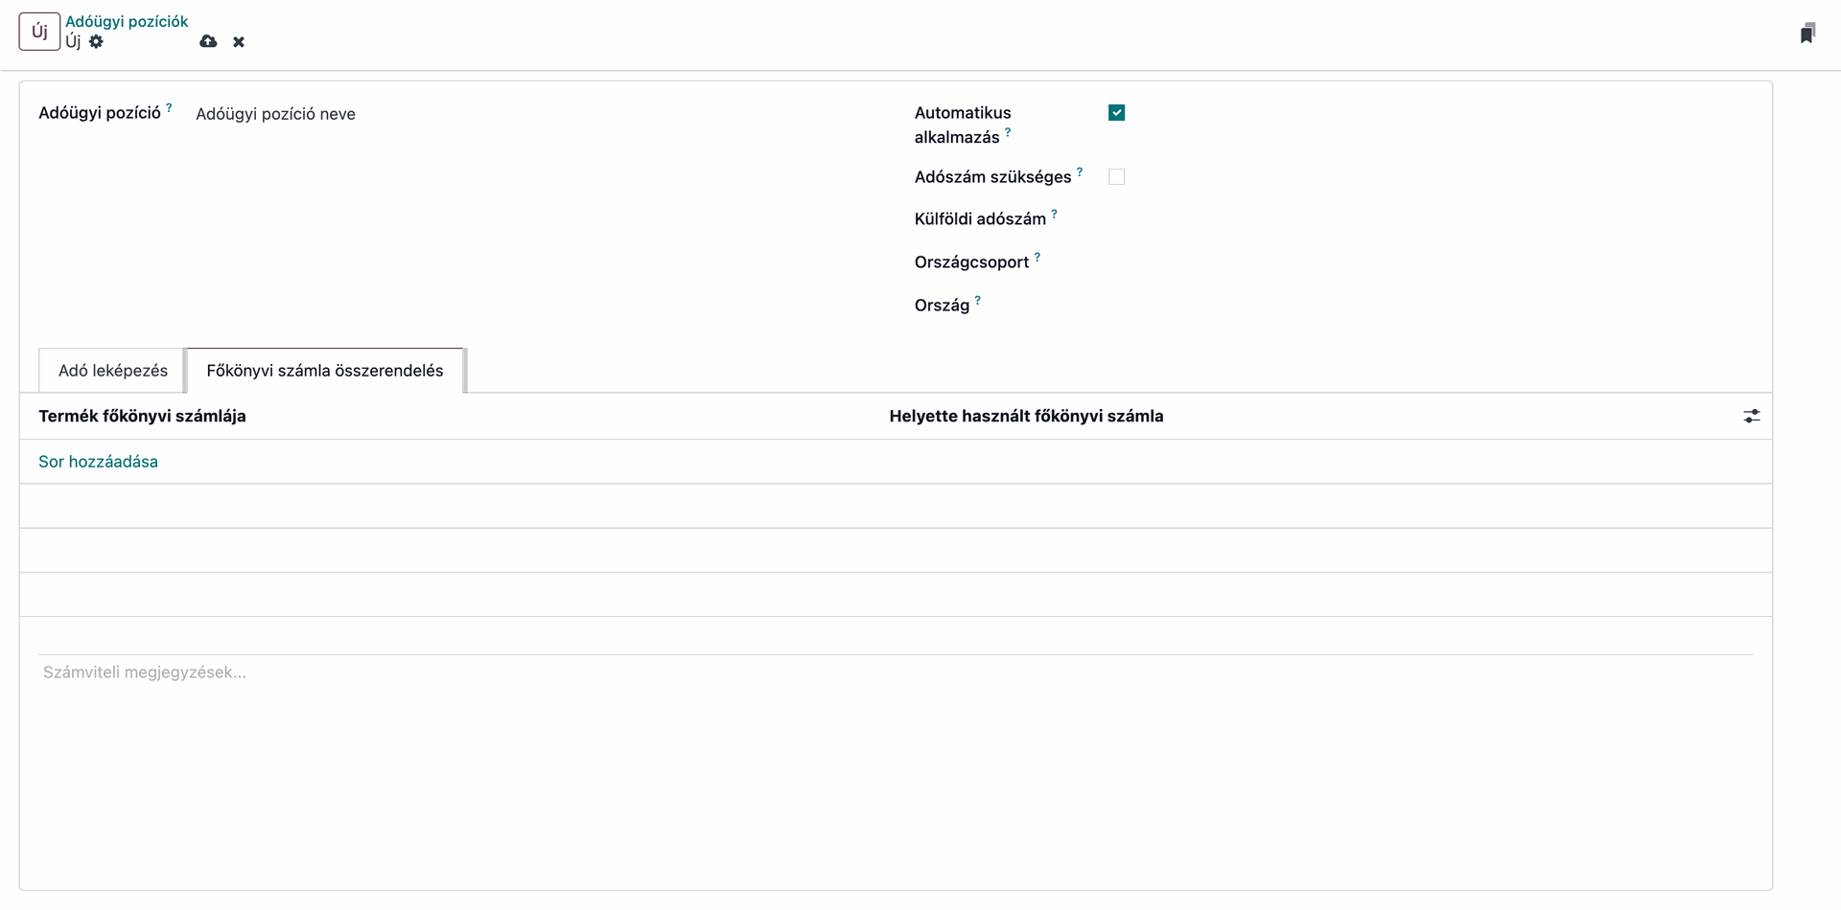The image size is (1841, 910).
Task: Show help tooltip for Adószám szükséges
Action: pyautogui.click(x=1080, y=172)
